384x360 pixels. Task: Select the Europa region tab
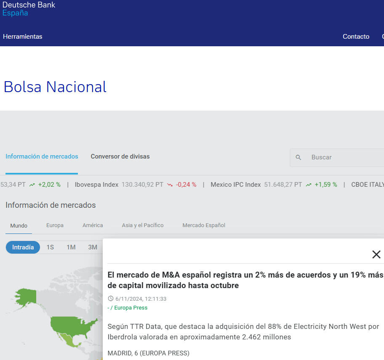point(55,225)
